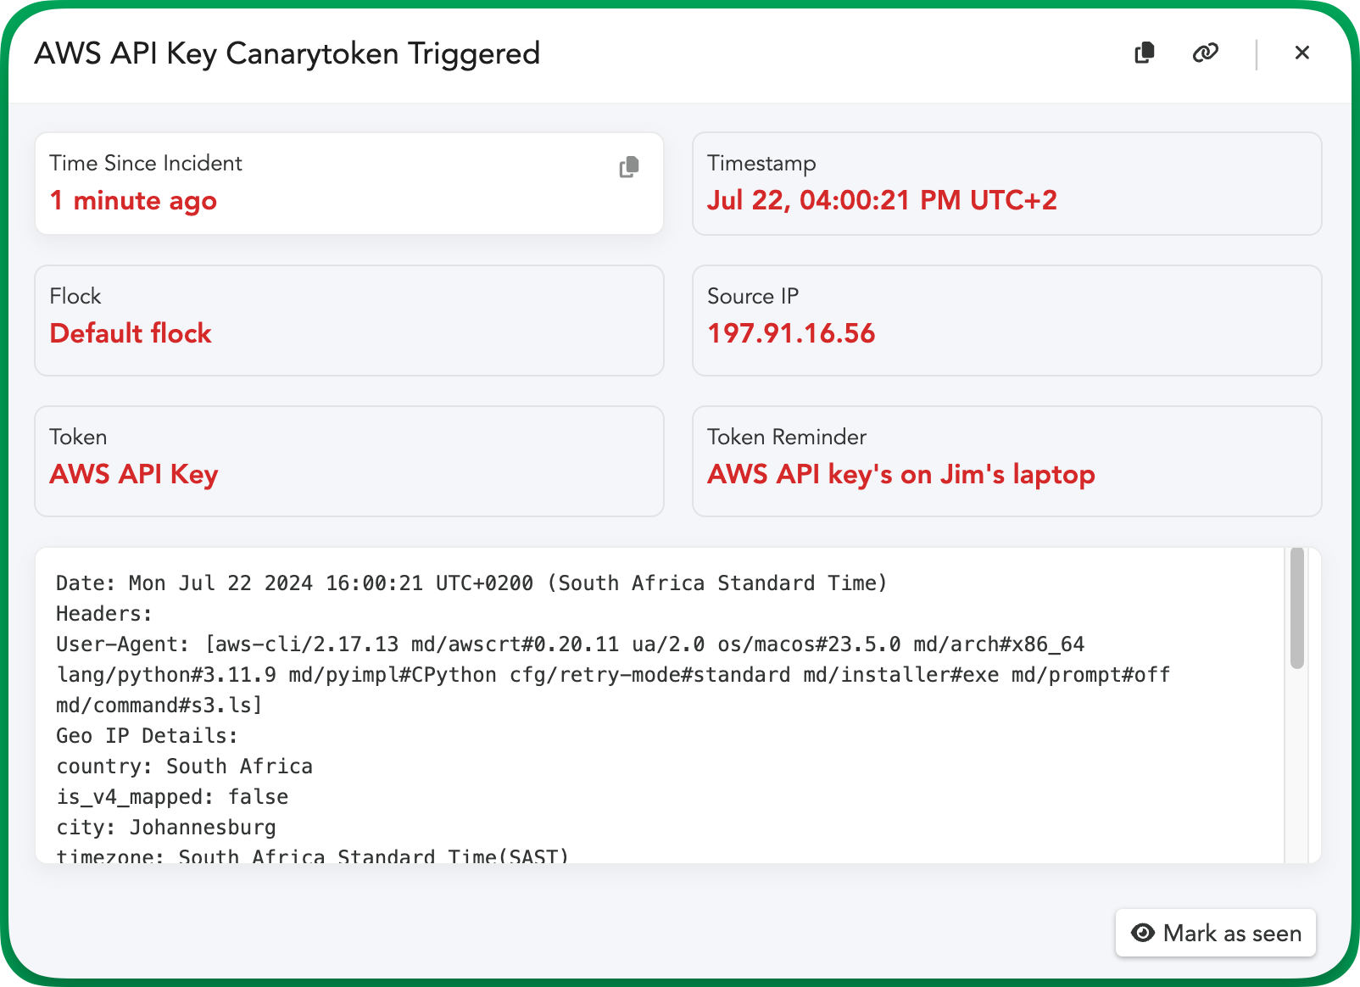
Task: Mark the incident as seen
Action: [1215, 933]
